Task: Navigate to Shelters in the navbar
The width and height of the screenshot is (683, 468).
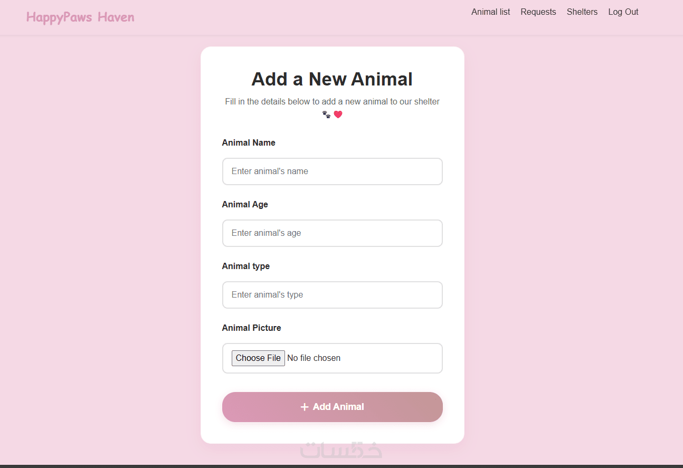Action: (x=582, y=12)
